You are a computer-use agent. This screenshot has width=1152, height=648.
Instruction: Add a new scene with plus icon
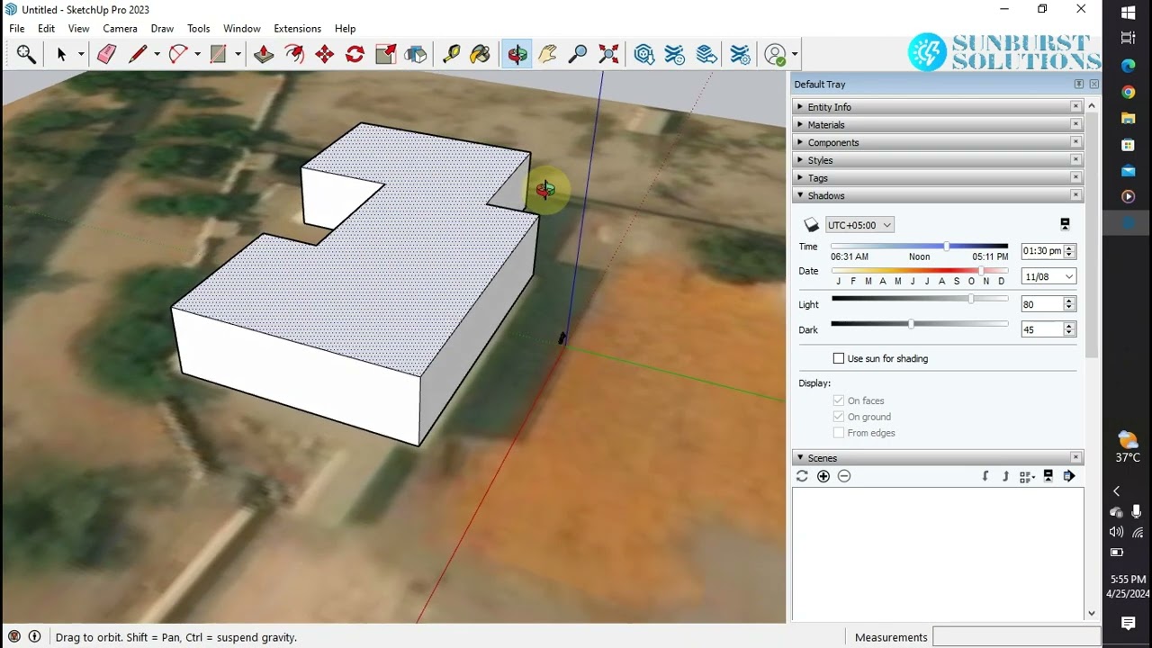pyautogui.click(x=823, y=476)
